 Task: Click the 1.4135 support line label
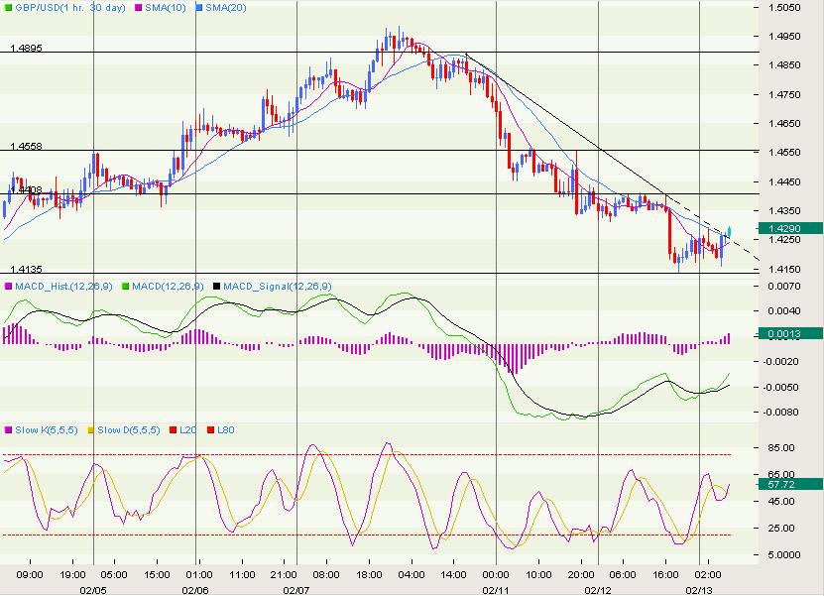click(26, 269)
